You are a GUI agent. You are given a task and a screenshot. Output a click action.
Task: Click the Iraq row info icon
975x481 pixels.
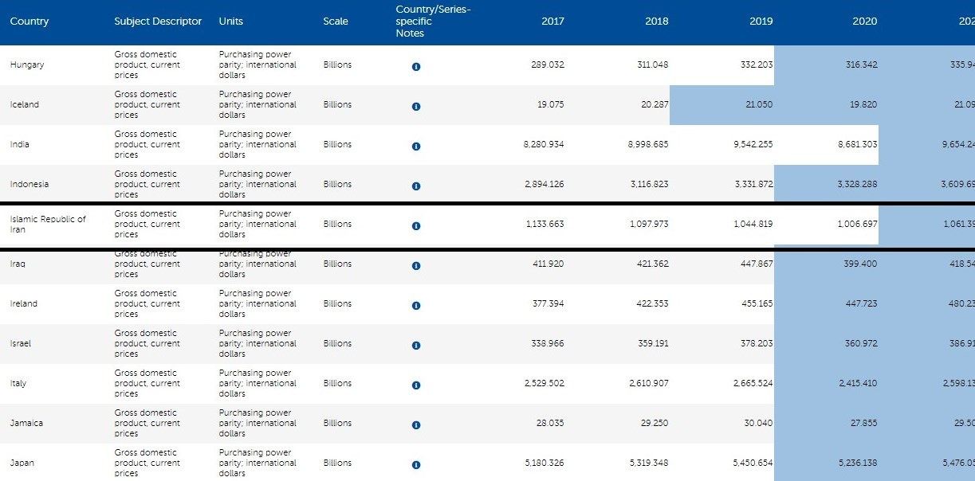pyautogui.click(x=416, y=266)
